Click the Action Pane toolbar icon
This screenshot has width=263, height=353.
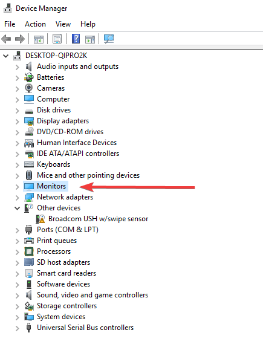tap(90, 39)
